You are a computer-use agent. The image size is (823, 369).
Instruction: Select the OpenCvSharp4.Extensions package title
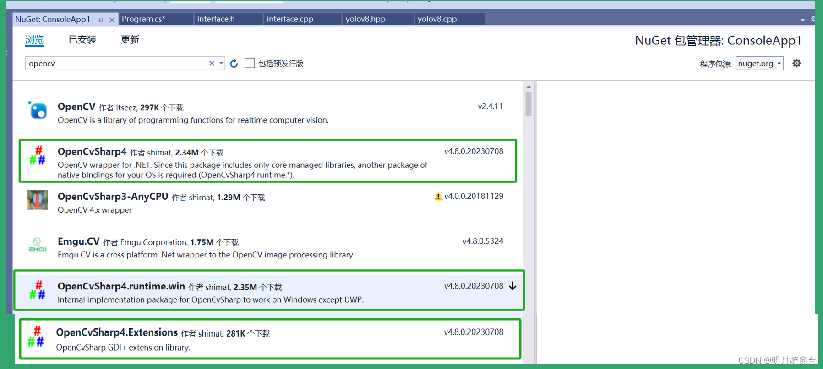(x=117, y=332)
